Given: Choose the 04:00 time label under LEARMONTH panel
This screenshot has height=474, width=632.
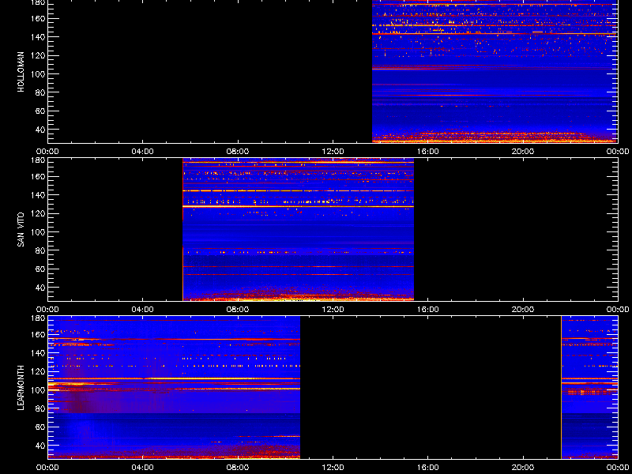Looking at the screenshot, I should tap(143, 468).
